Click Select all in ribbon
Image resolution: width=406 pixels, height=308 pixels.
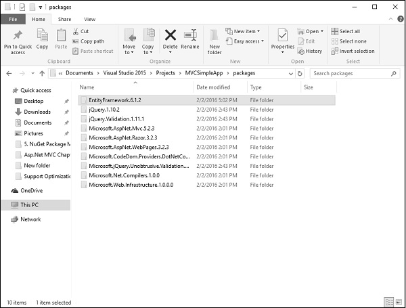[x=346, y=31]
